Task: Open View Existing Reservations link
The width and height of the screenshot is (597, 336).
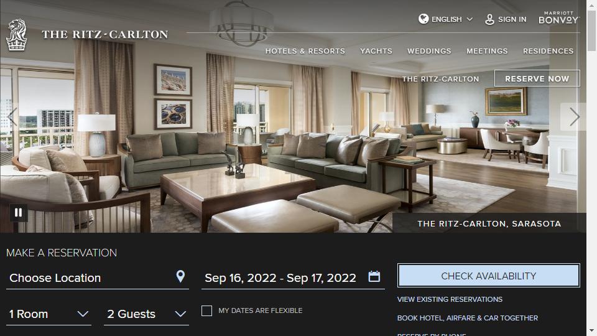Action: pos(450,299)
